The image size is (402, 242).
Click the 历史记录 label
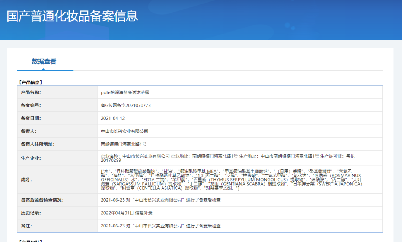tap(31, 213)
